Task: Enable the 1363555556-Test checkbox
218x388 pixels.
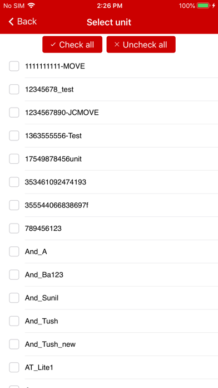Action: point(14,135)
